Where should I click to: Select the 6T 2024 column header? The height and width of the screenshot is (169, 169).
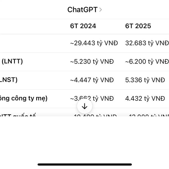tap(83, 26)
